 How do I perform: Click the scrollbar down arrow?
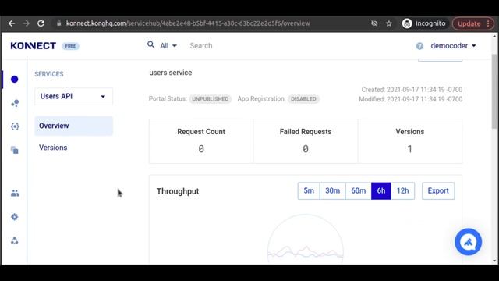(x=494, y=261)
